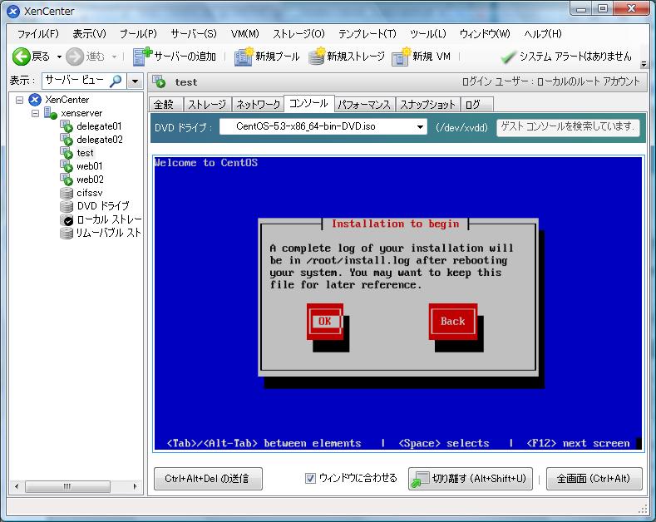Switch to the パフォーマンス tab
The image size is (656, 522).
(x=364, y=105)
